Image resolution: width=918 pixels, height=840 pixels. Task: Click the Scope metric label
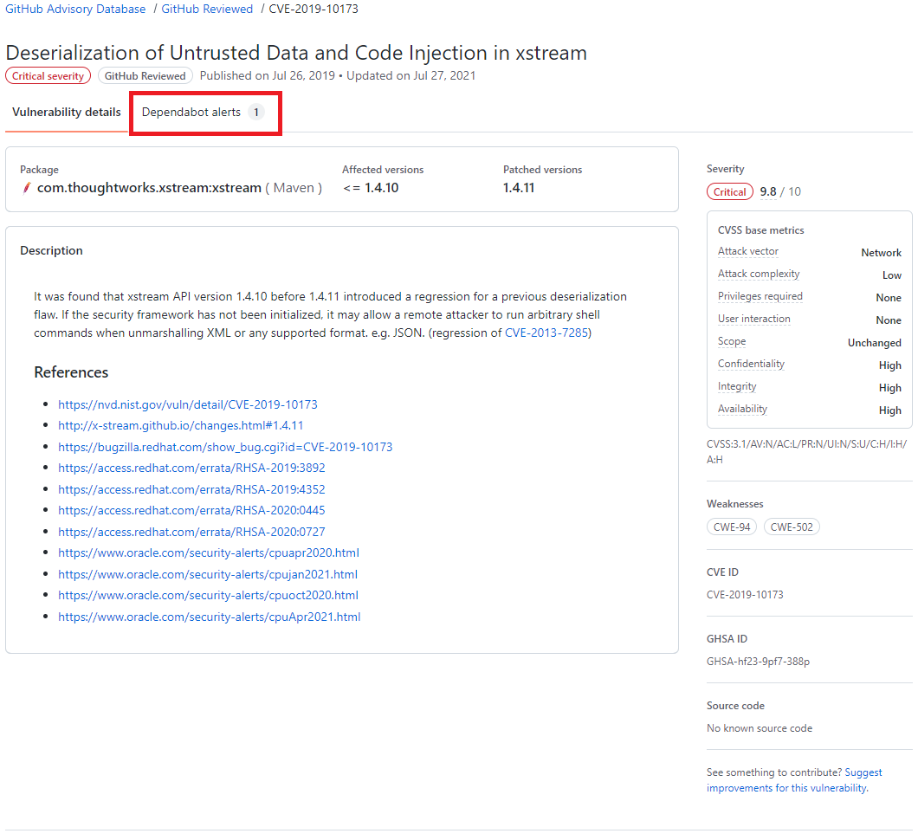coord(732,341)
